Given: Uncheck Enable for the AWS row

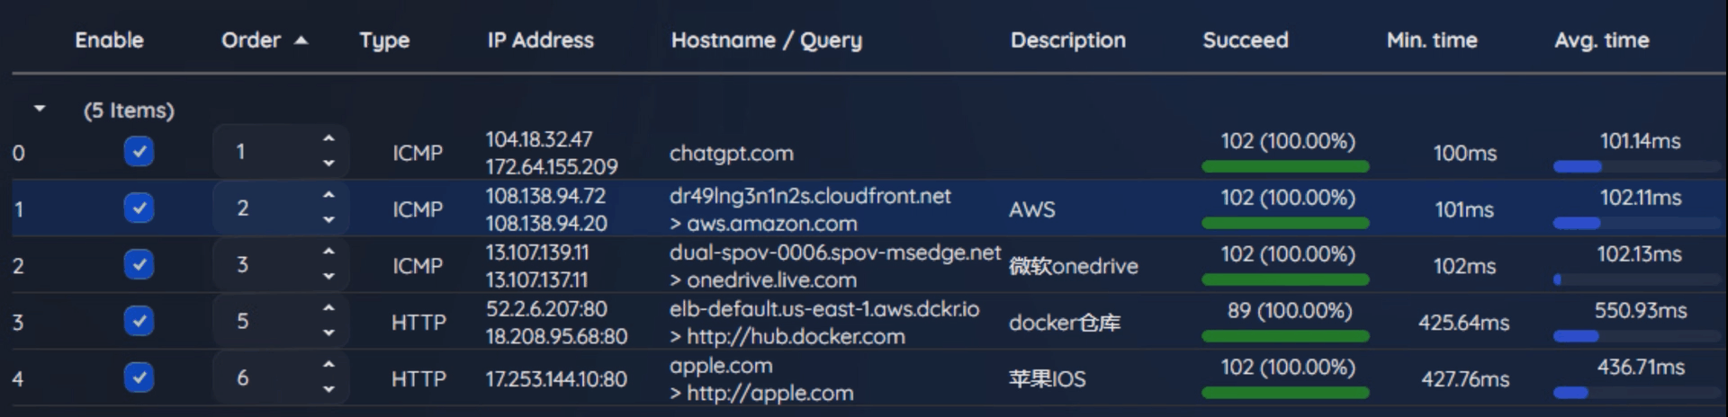Looking at the screenshot, I should tap(139, 208).
